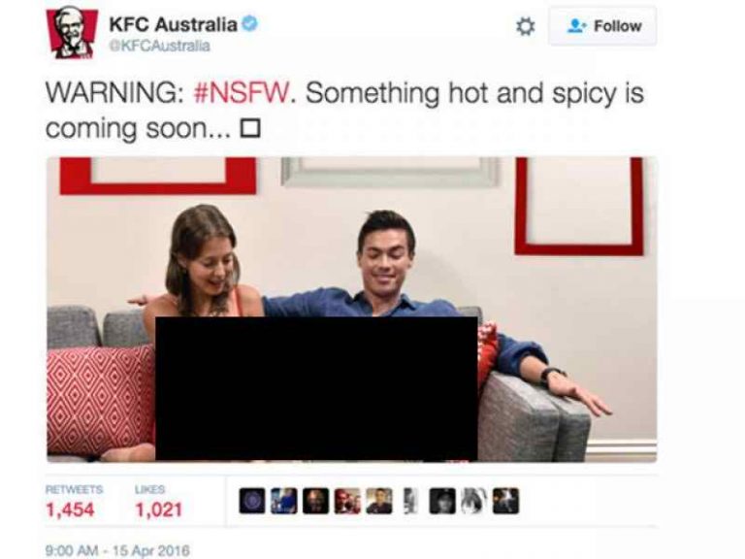Open the KFC Australia display name link

click(173, 24)
